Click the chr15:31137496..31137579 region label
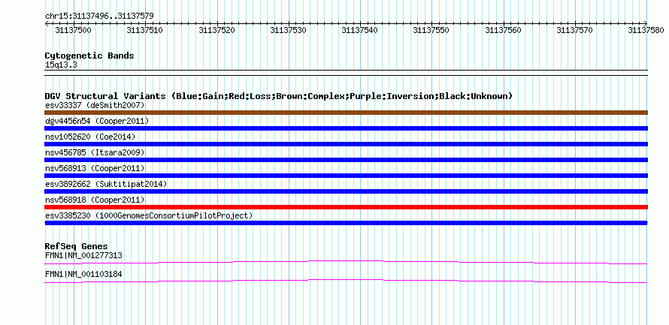The image size is (669, 325). pos(99,17)
